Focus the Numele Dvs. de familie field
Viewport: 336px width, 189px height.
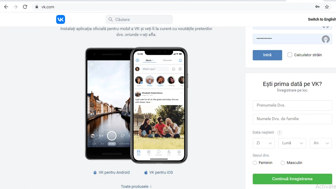[292, 119]
